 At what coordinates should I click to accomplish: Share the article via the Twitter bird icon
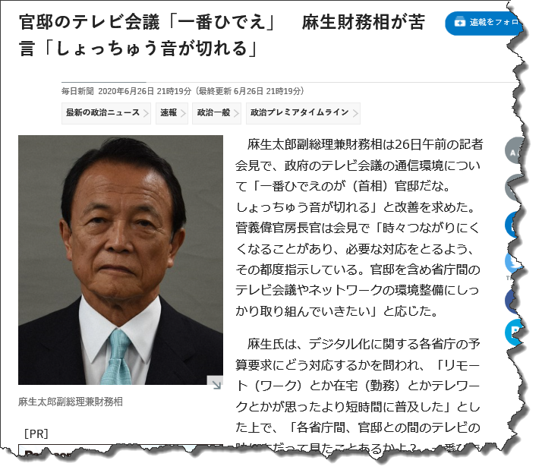pos(513,262)
